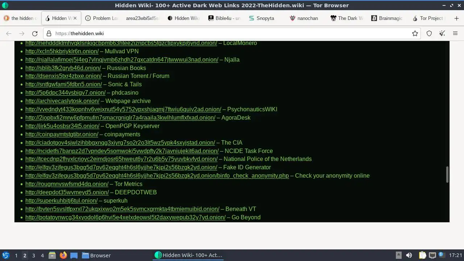The height and width of the screenshot is (261, 464).
Task: Open the AgoraDesk onion link
Action: (120, 118)
